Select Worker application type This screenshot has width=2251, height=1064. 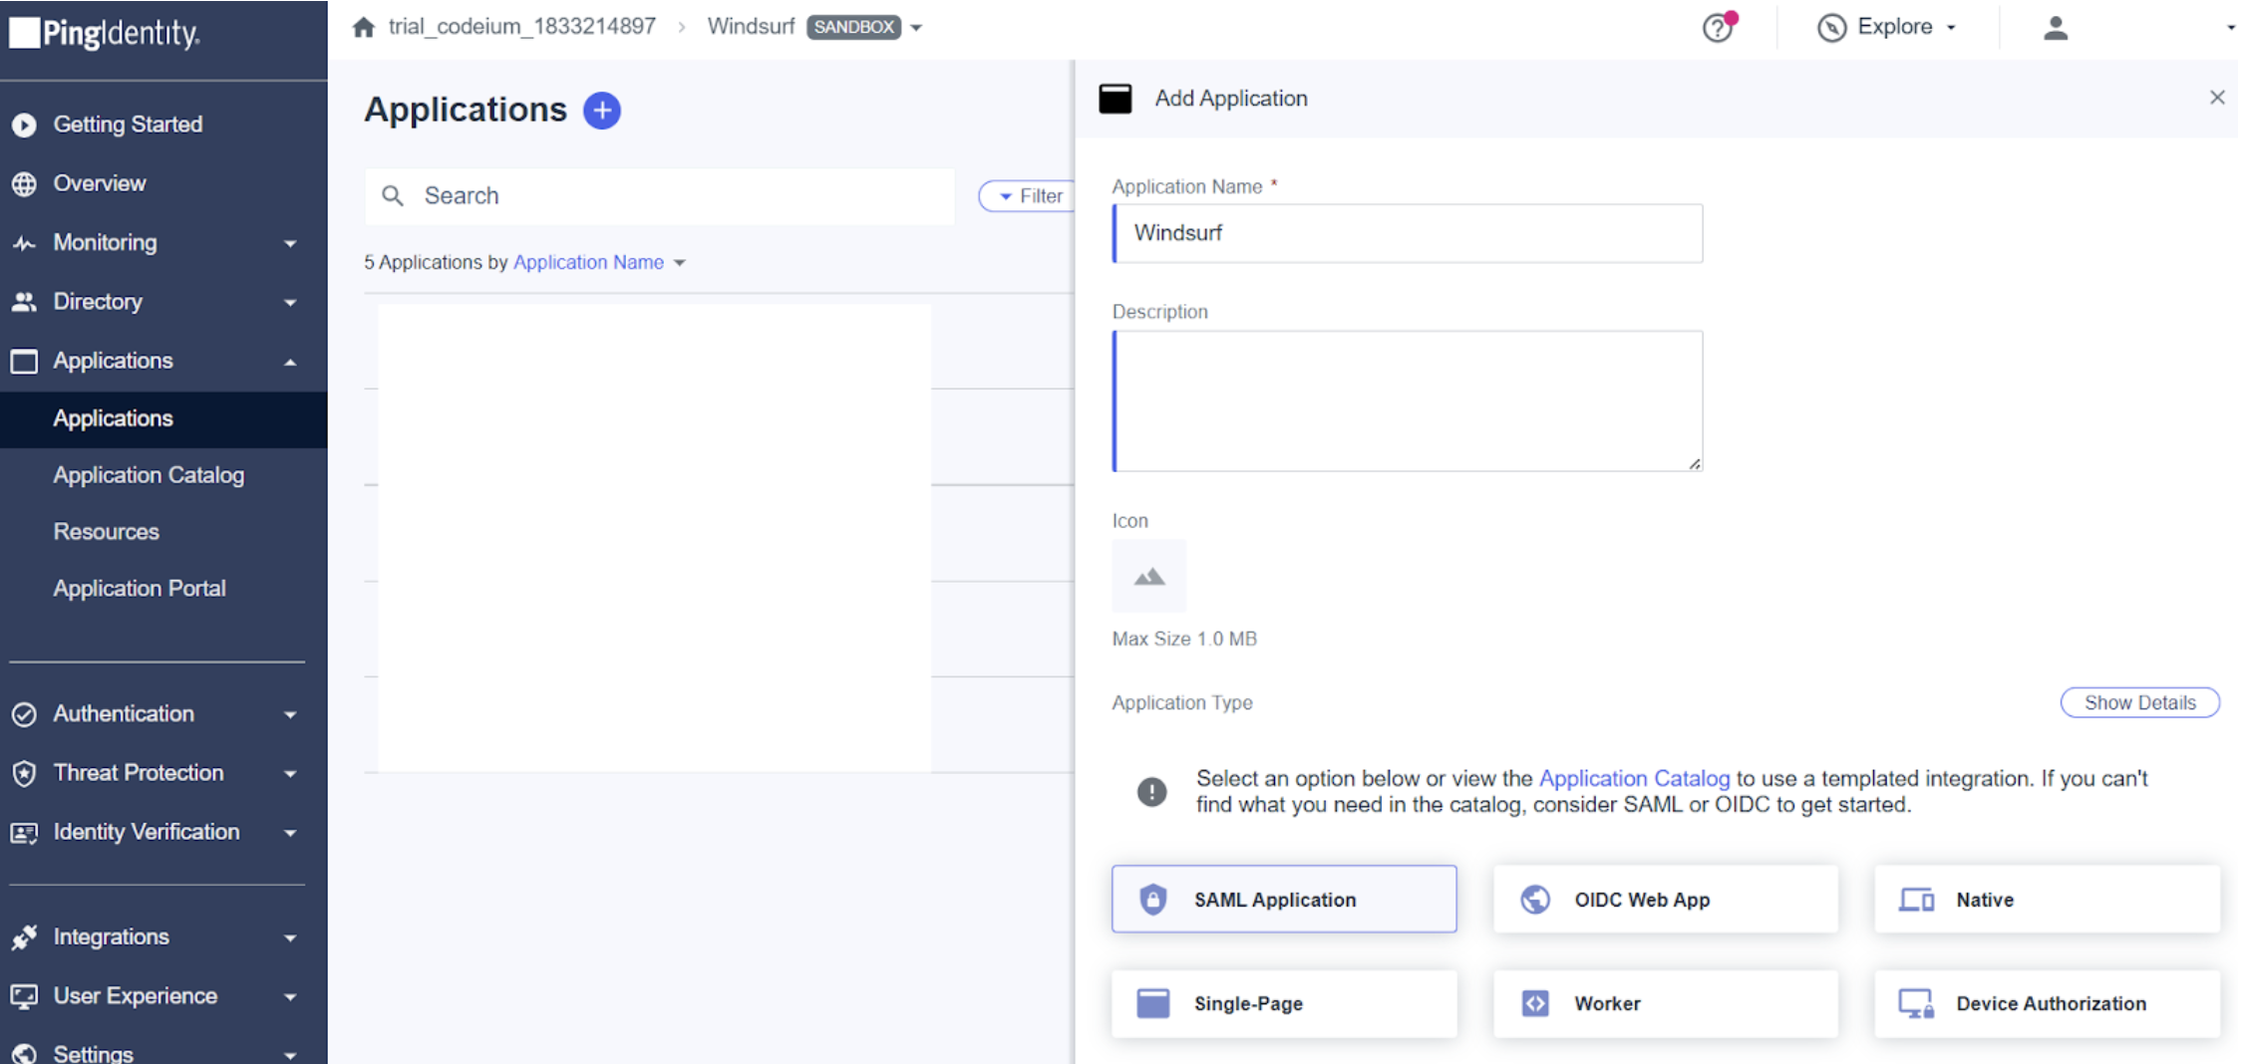pos(1665,1003)
